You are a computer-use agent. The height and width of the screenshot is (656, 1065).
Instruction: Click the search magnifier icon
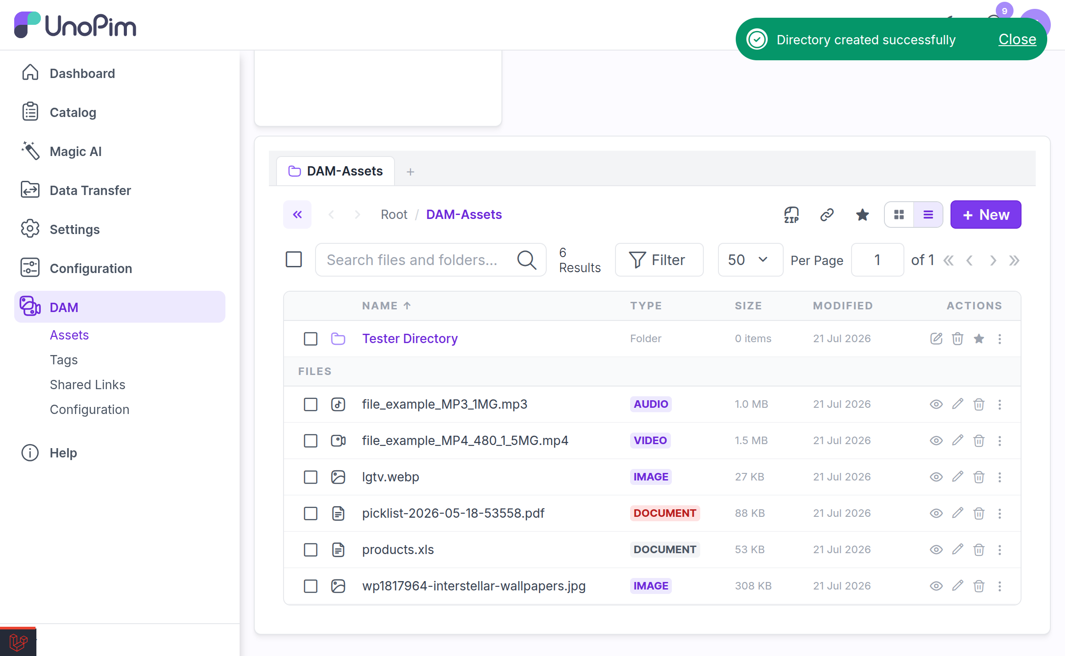coord(527,260)
